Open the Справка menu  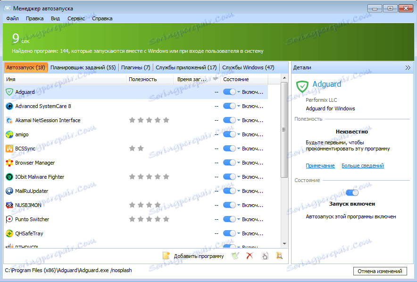tap(102, 18)
